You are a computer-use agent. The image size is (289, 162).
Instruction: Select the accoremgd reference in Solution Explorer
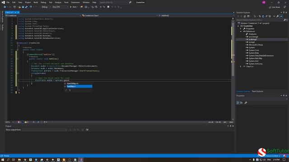253,37
